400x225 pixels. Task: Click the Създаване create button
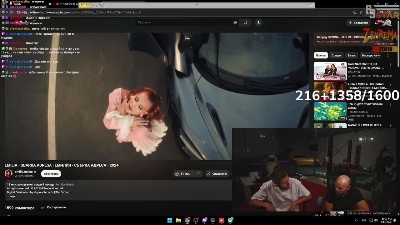tap(358, 22)
